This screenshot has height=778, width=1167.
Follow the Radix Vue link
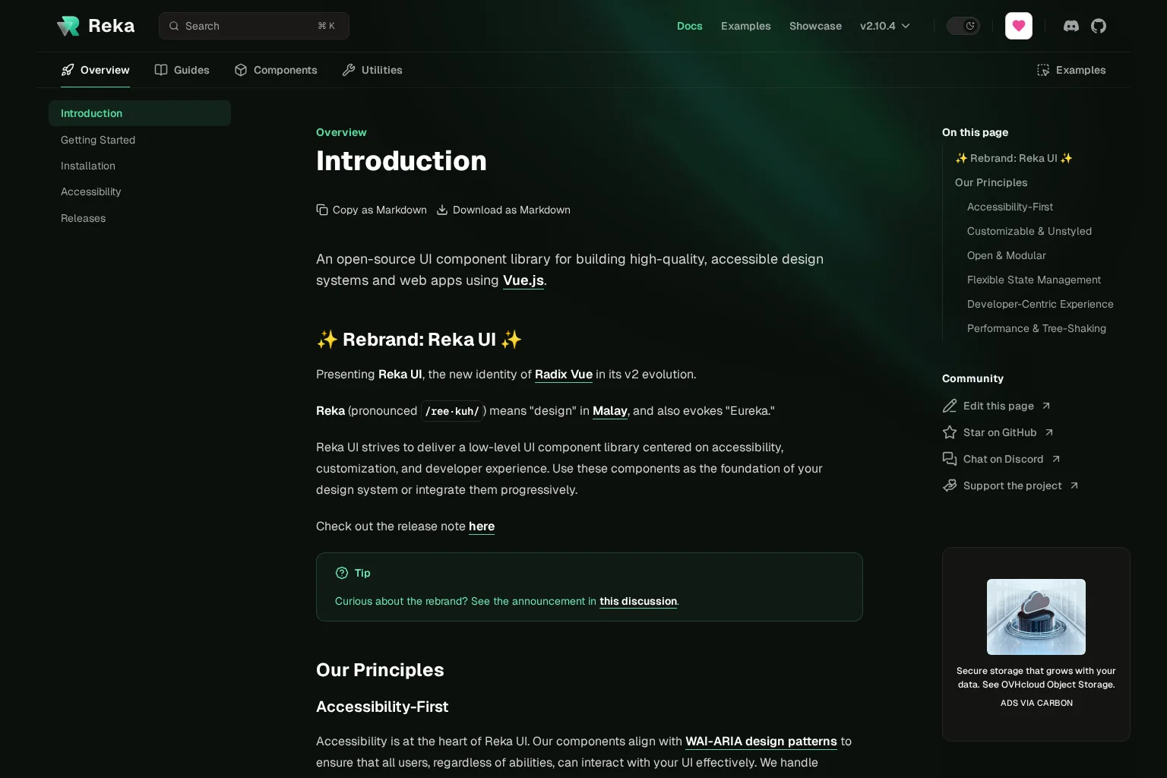[564, 375]
